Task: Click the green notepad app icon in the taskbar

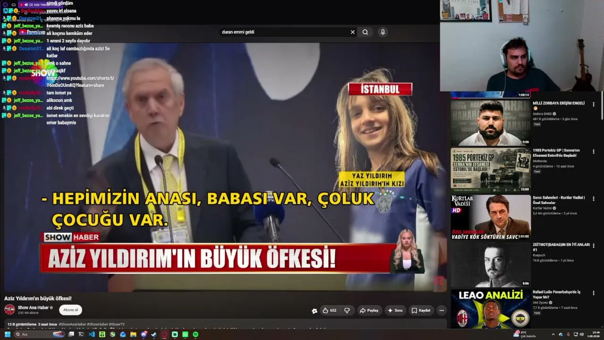Action: tap(102, 334)
